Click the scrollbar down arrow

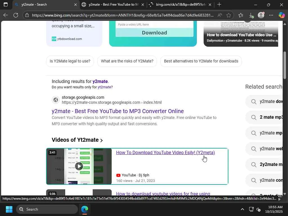pos(285,194)
